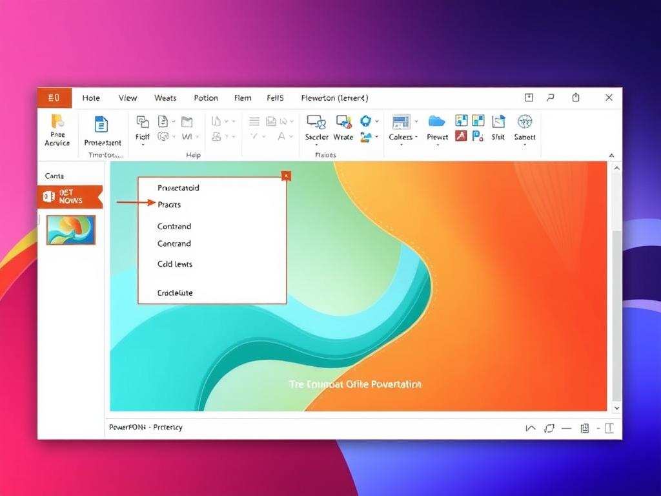Open the Calcers dropdown arrow
The image size is (661, 496).
(402, 145)
